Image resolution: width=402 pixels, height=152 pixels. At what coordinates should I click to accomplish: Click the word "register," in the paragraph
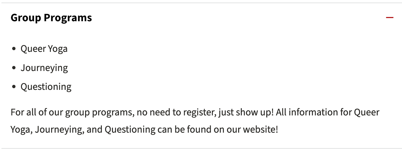(200, 112)
